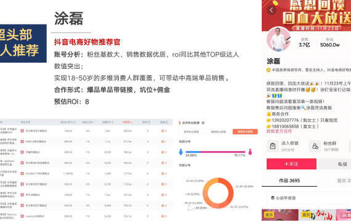Expand the 心动年夜饭 collection row
The width and height of the screenshot is (351, 221).
click(309, 198)
